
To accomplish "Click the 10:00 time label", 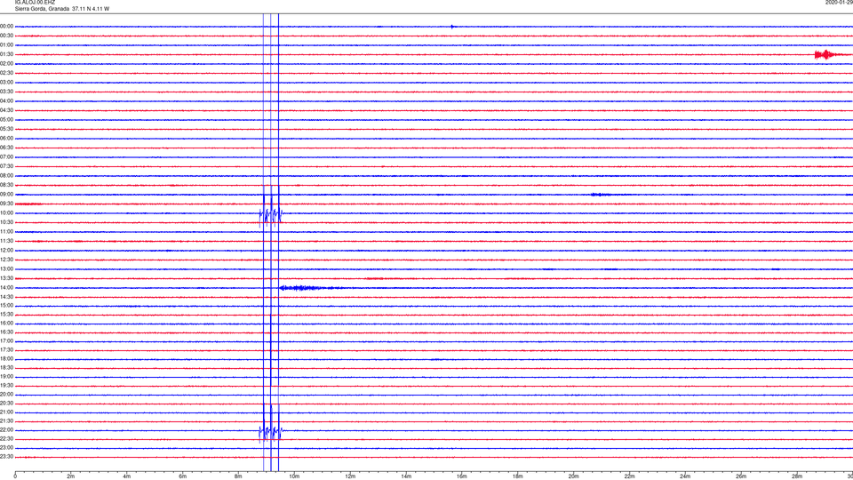I will pos(6,212).
